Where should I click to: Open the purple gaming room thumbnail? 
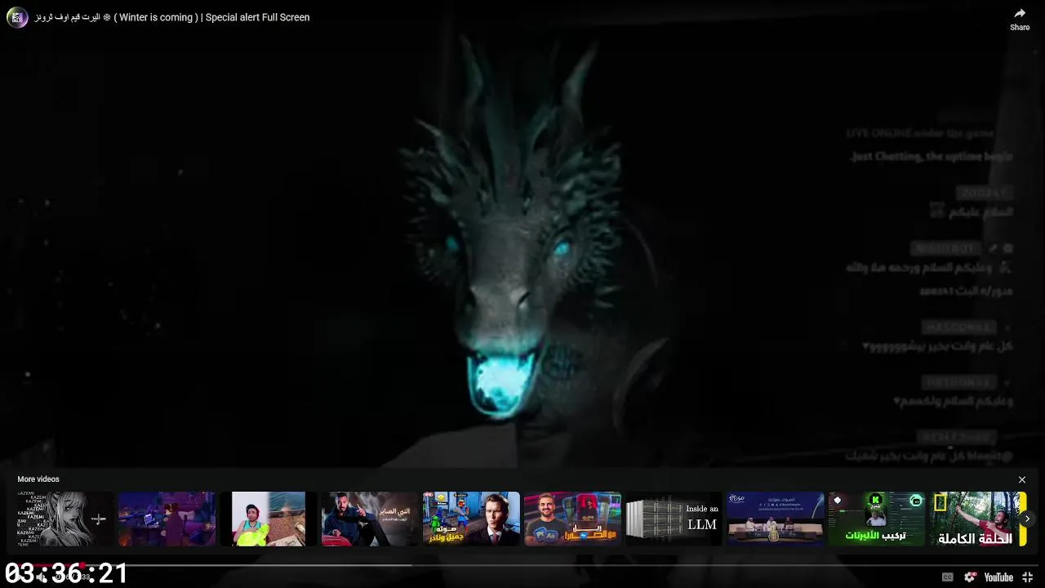tap(167, 519)
